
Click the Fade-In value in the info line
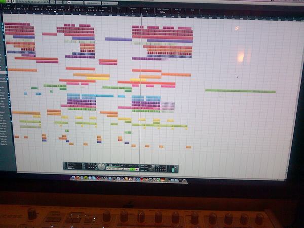coord(78,10)
